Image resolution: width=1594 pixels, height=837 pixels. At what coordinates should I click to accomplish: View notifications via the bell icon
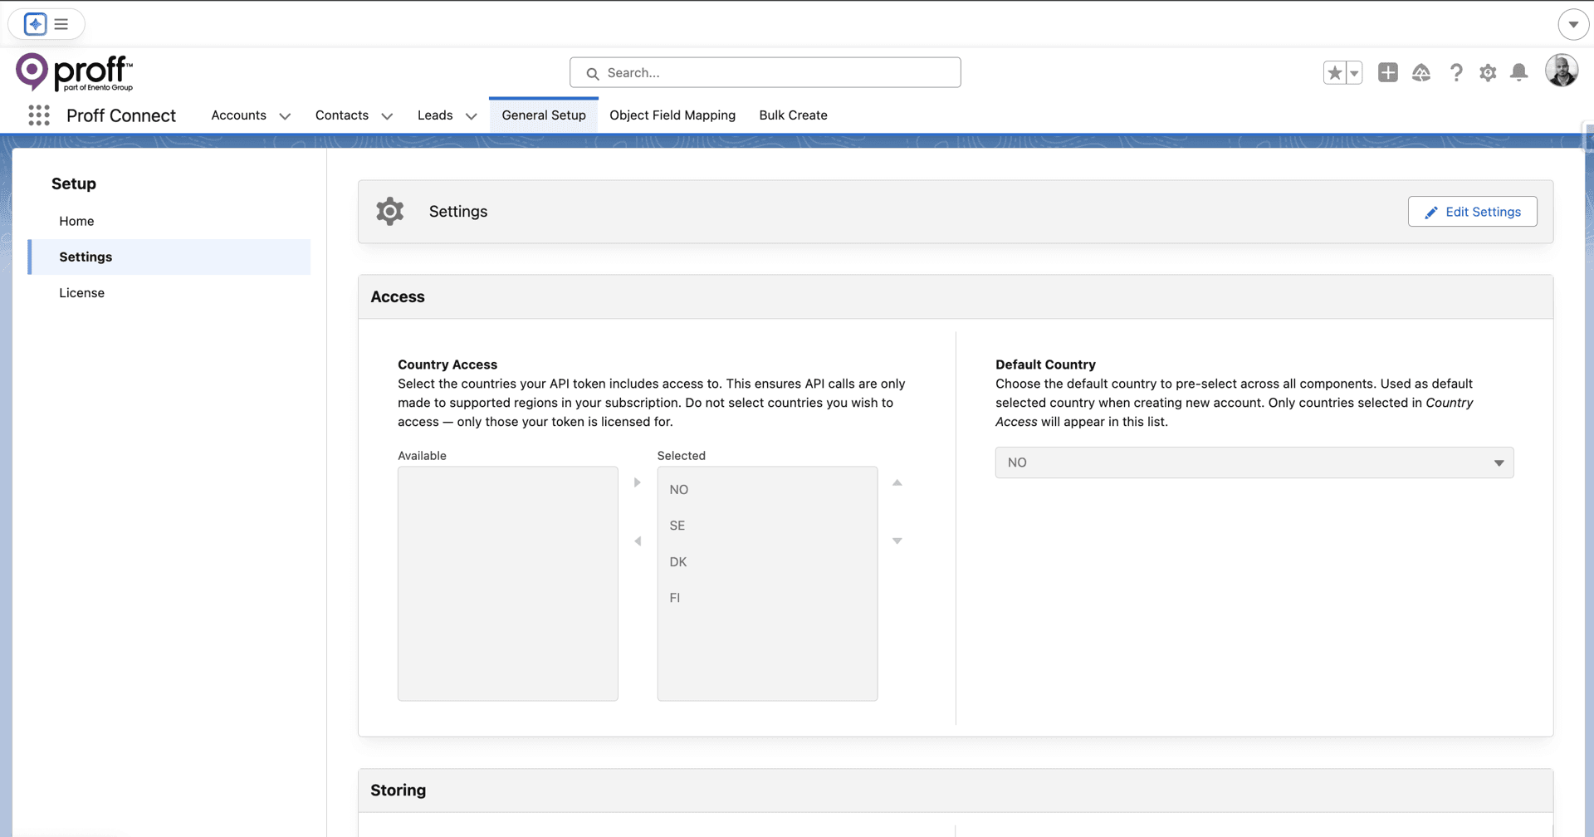pyautogui.click(x=1518, y=73)
